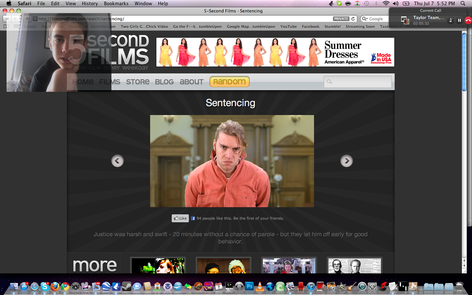Open the Bookmarks menu
The height and width of the screenshot is (295, 472).
[116, 3]
